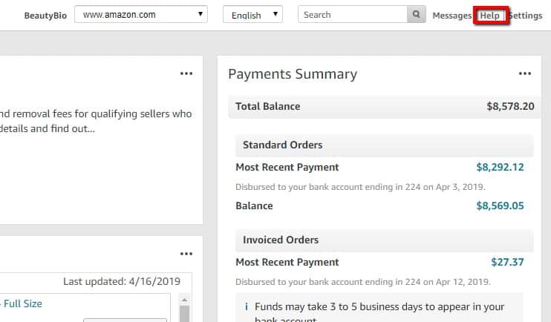Screen dimensions: 551x322
Task: Open Settings in the top navigation
Action: pyautogui.click(x=526, y=16)
